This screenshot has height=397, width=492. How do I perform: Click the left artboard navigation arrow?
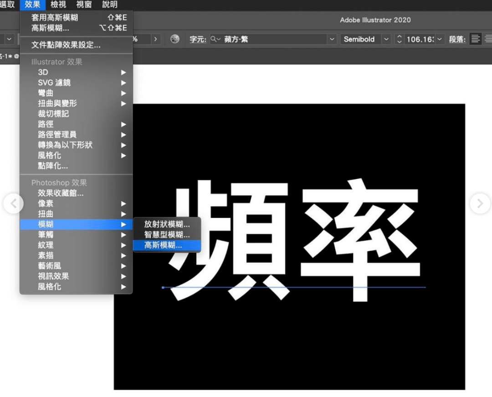[x=13, y=204]
